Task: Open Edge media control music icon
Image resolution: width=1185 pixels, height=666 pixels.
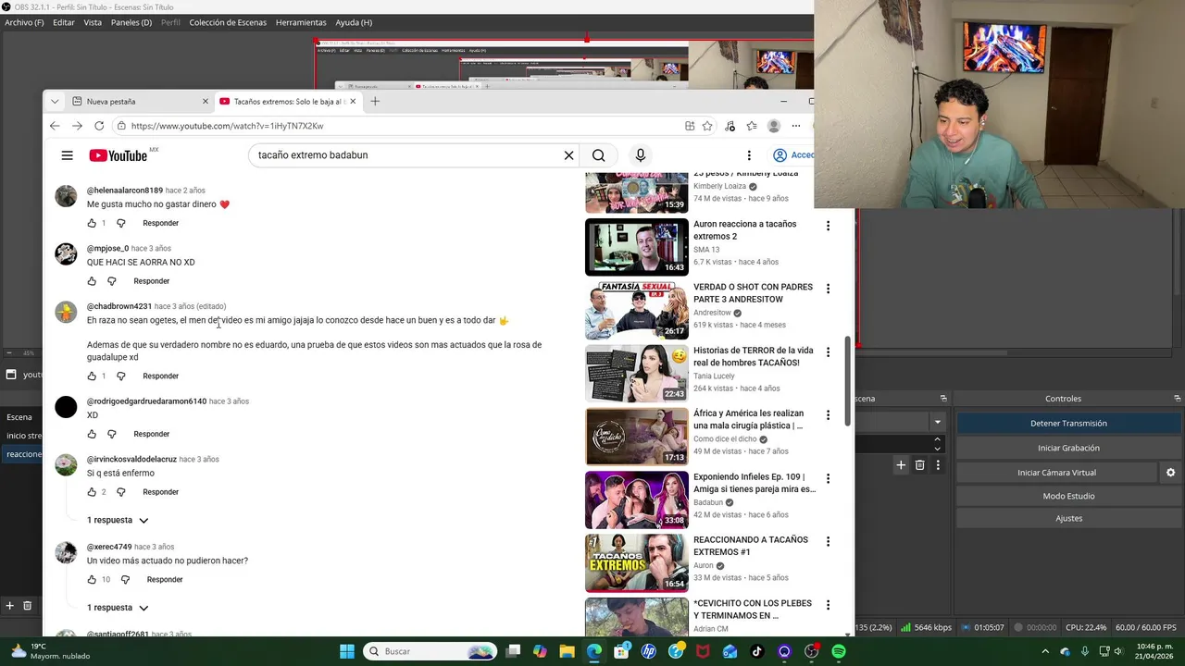Action: point(730,126)
